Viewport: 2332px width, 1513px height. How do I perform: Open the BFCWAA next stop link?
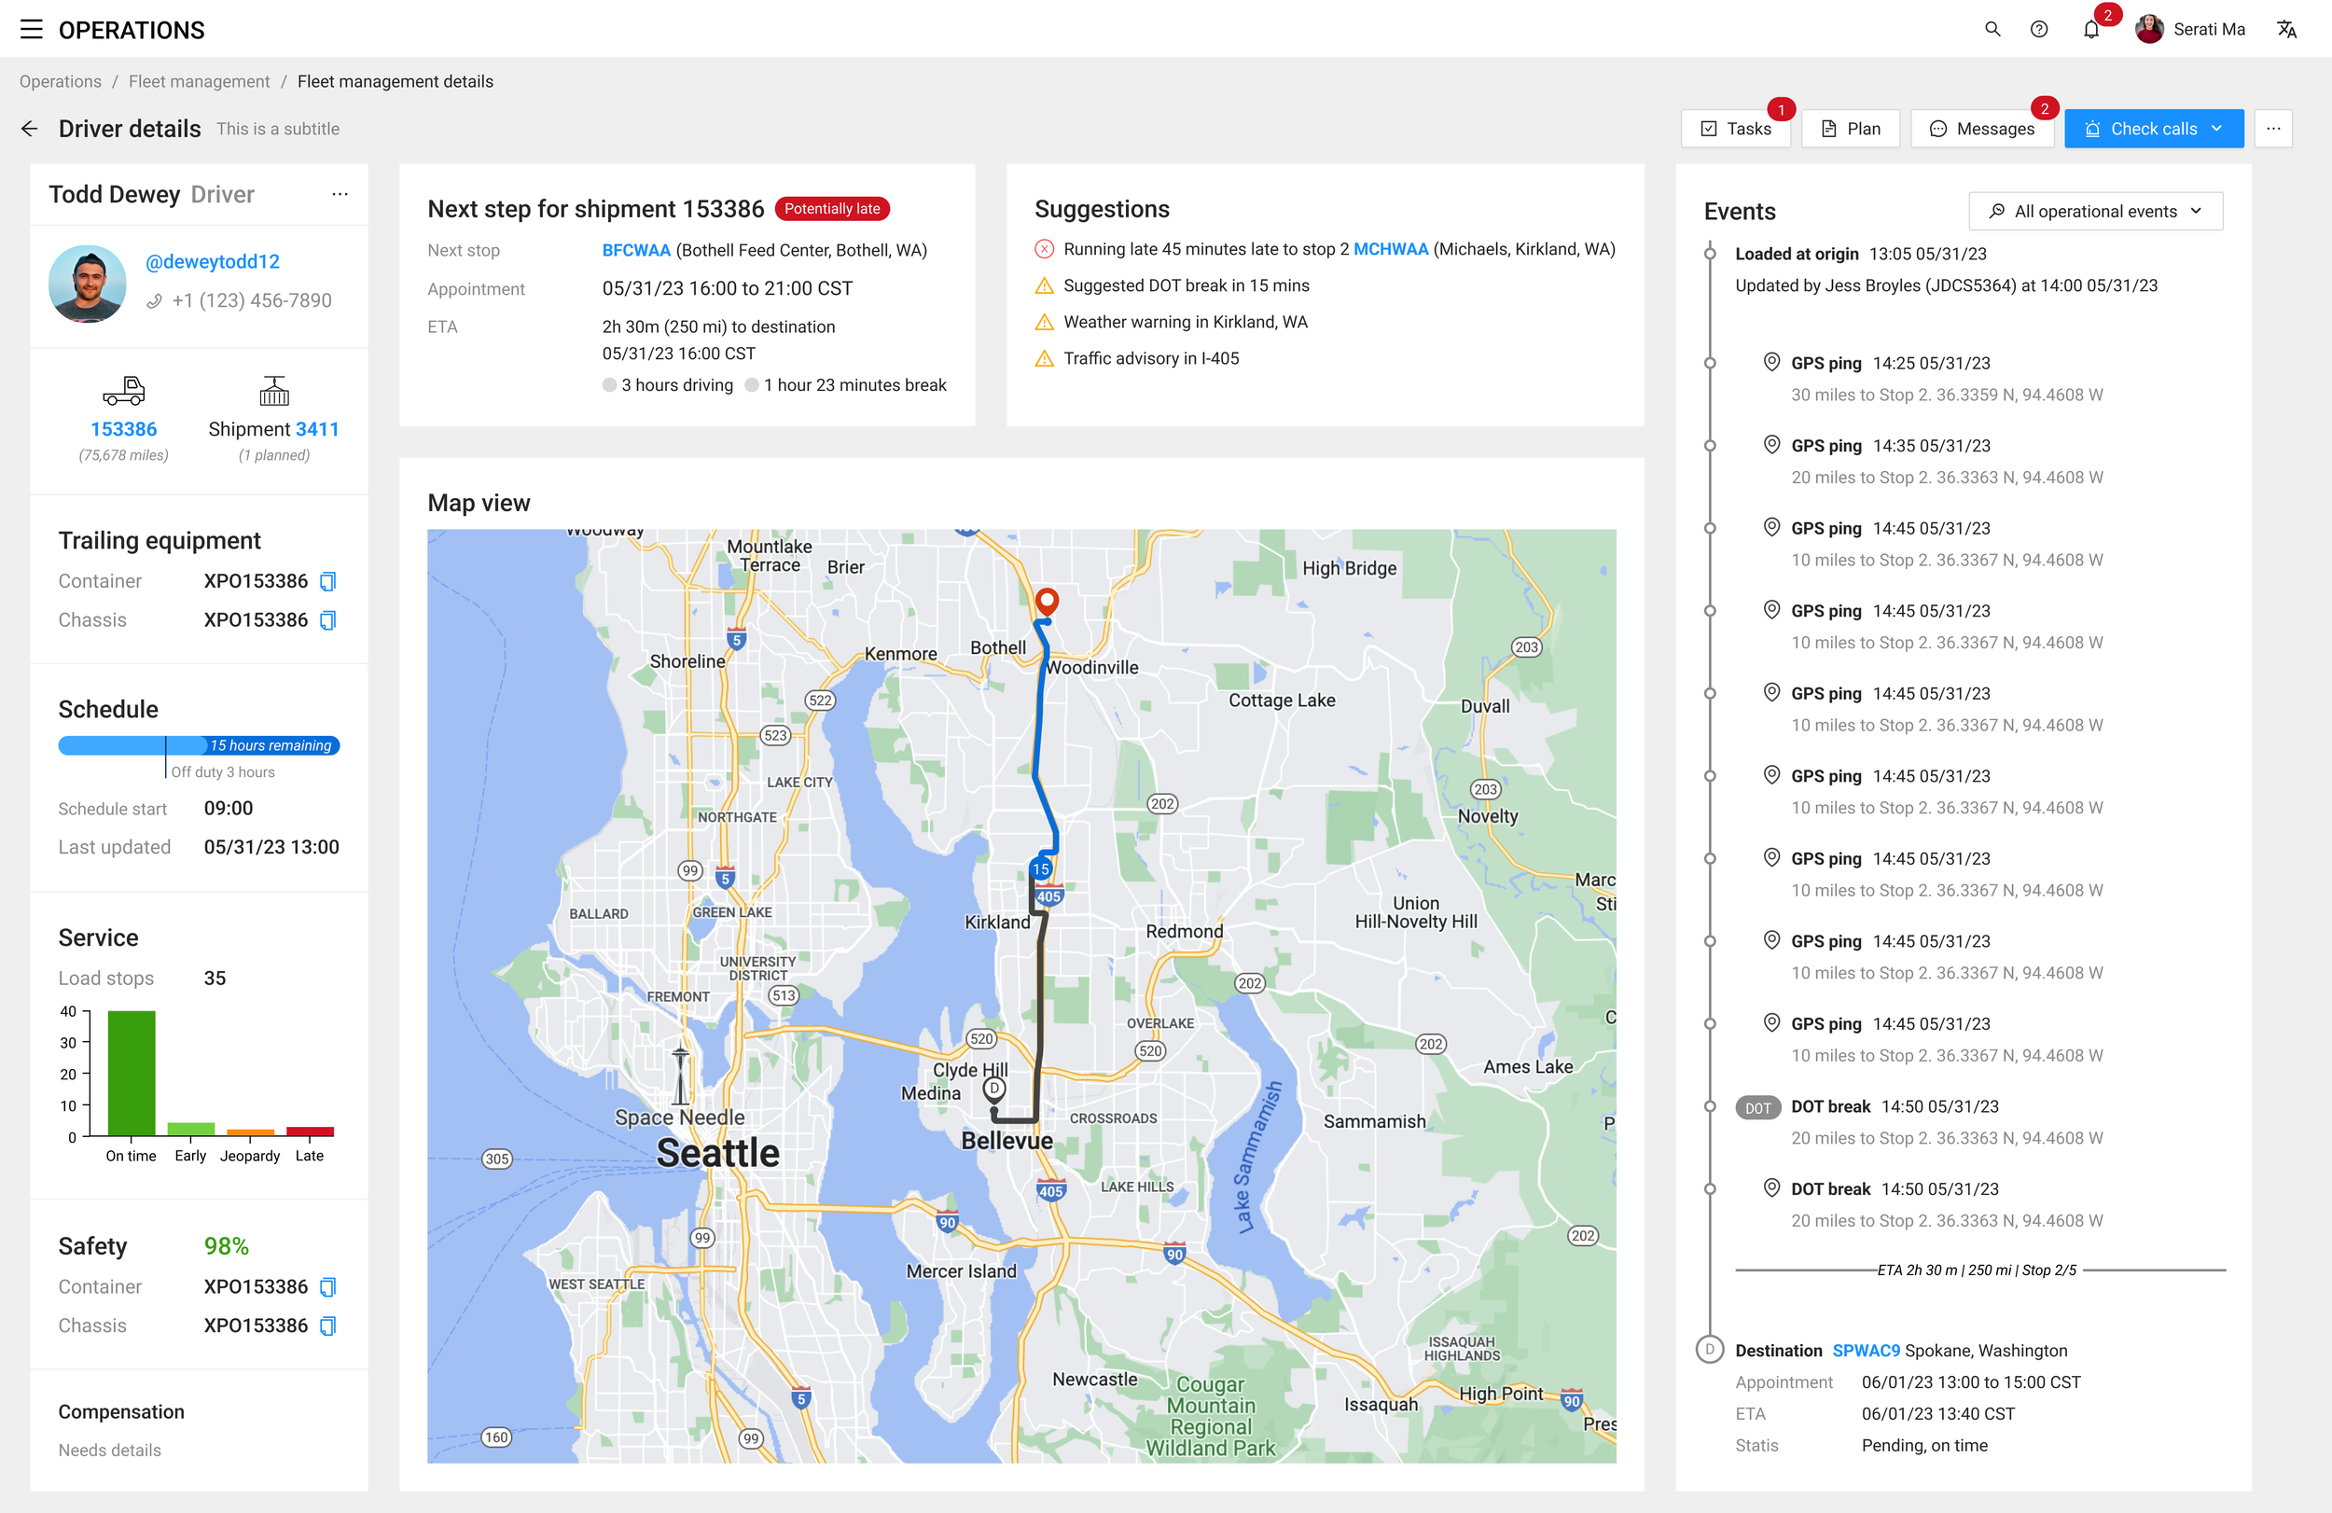coord(636,250)
